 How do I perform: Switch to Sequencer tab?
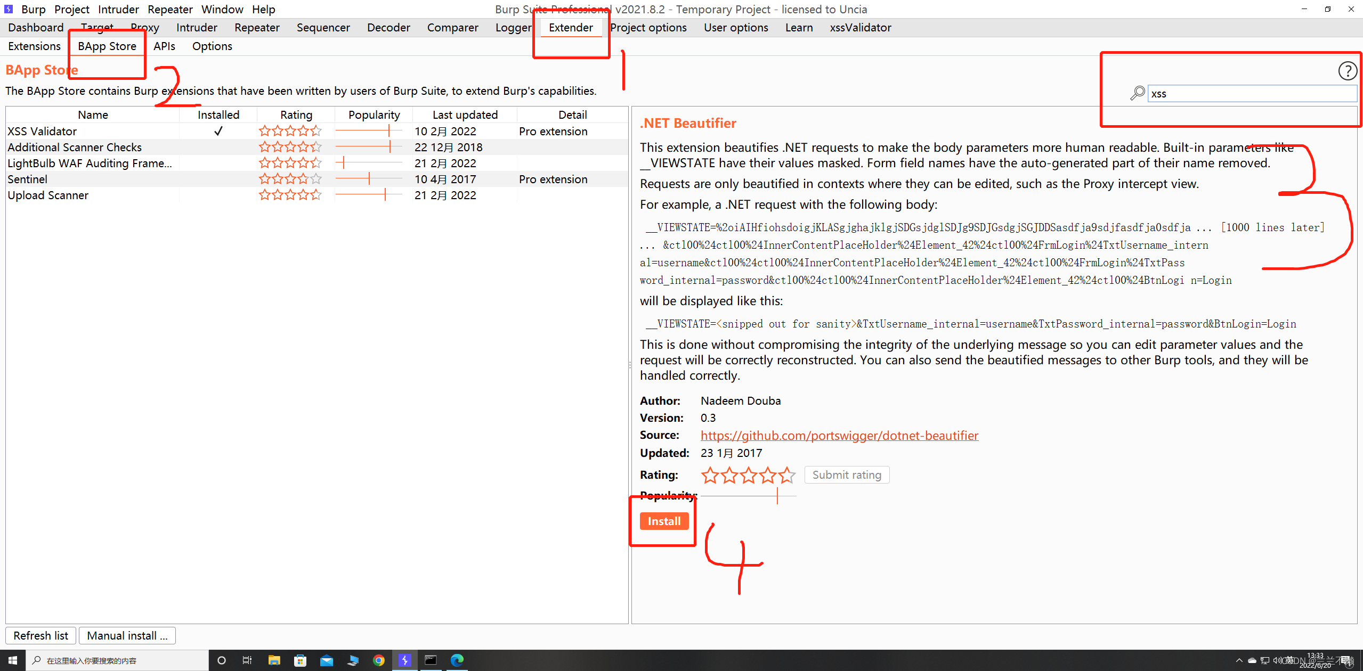tap(323, 27)
